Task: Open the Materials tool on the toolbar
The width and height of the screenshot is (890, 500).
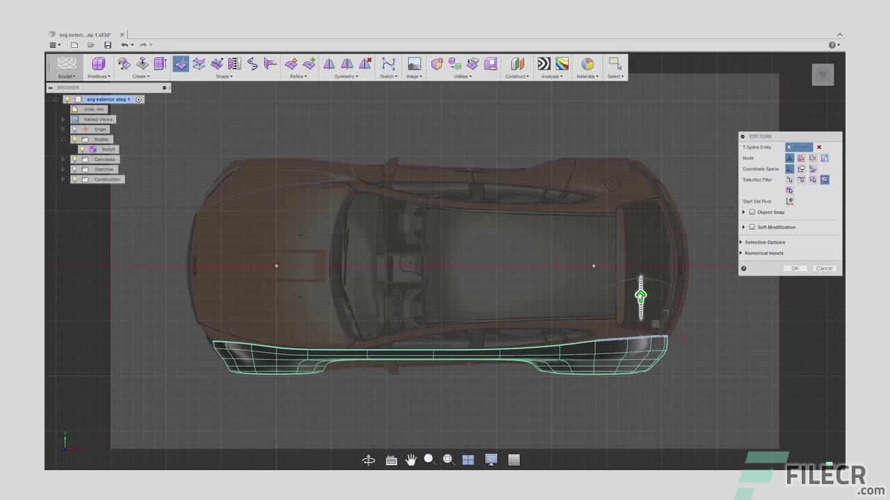Action: (586, 64)
